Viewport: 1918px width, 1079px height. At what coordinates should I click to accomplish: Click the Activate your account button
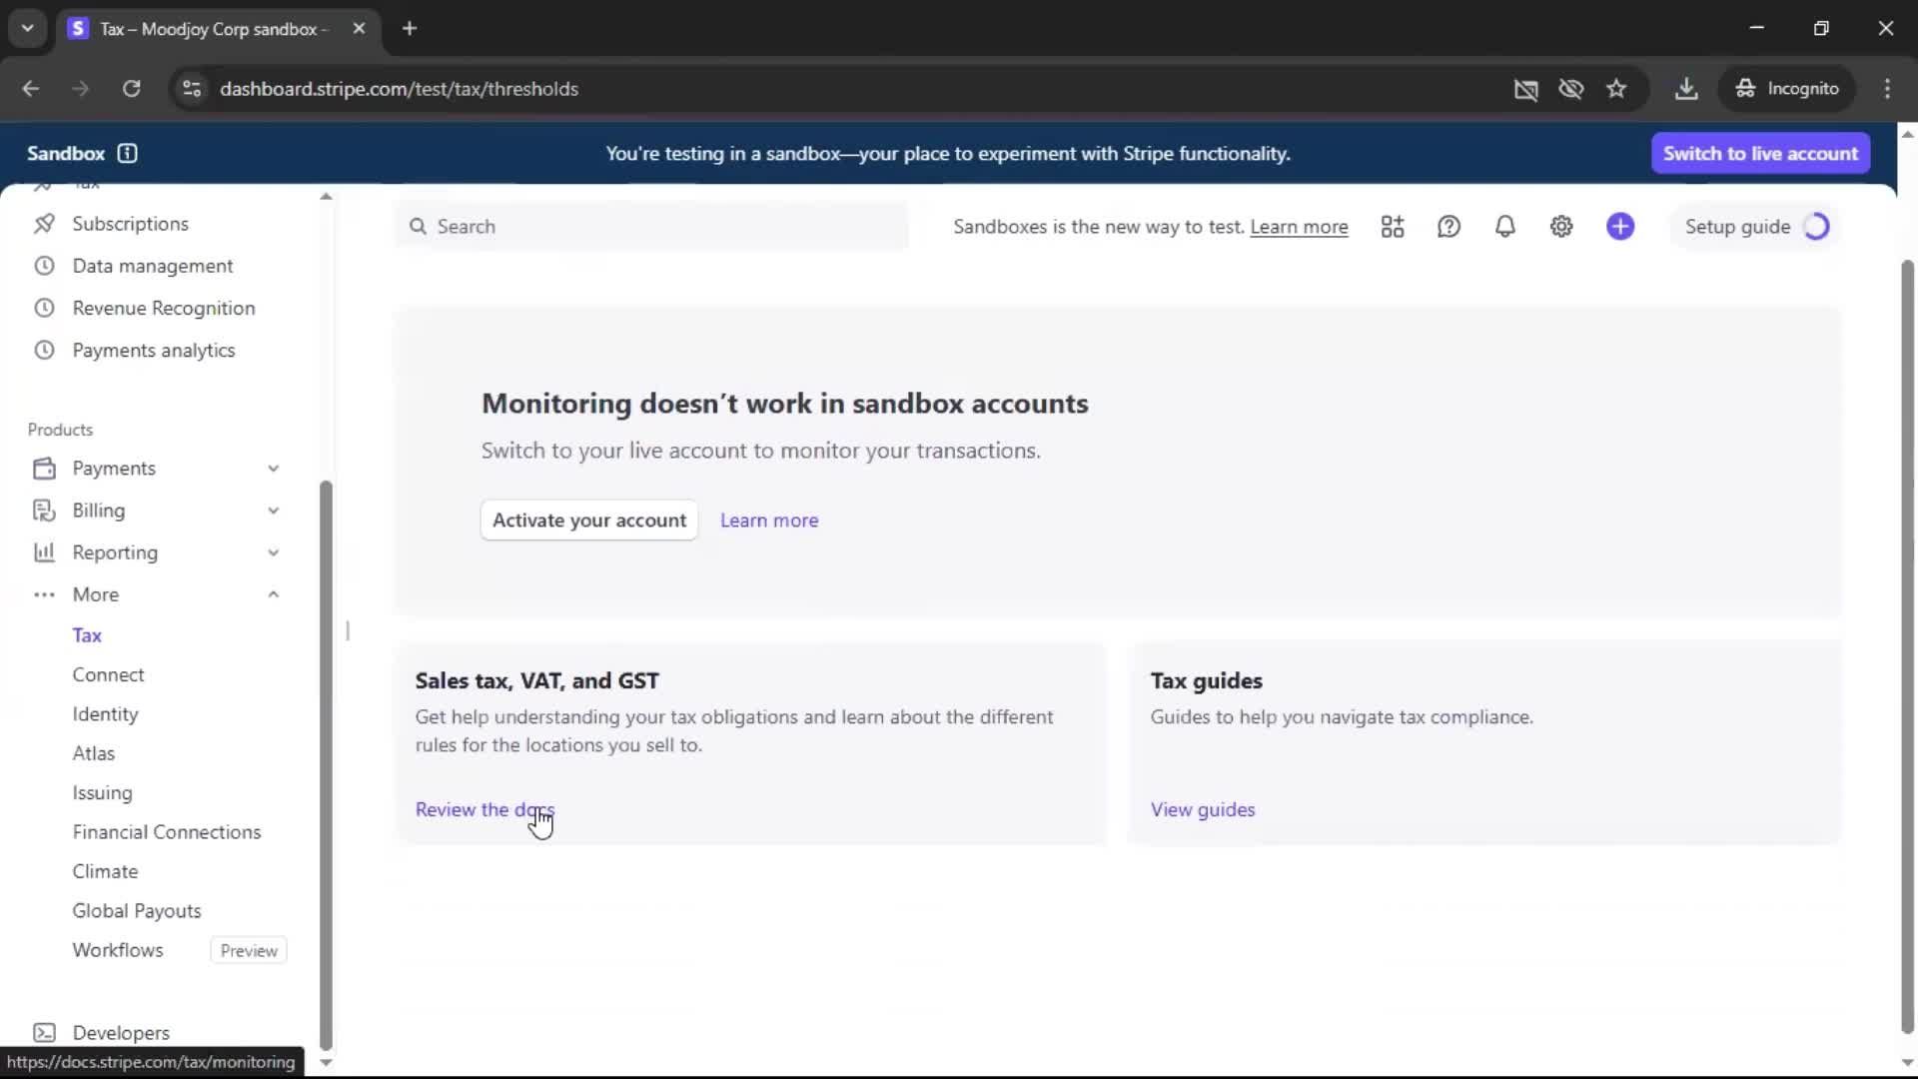click(588, 520)
